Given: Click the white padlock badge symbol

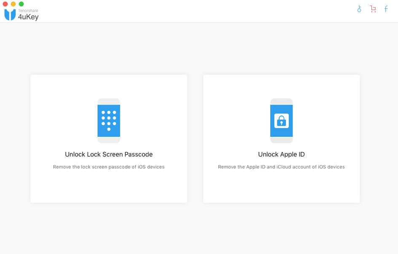Looking at the screenshot, I should coord(281,120).
